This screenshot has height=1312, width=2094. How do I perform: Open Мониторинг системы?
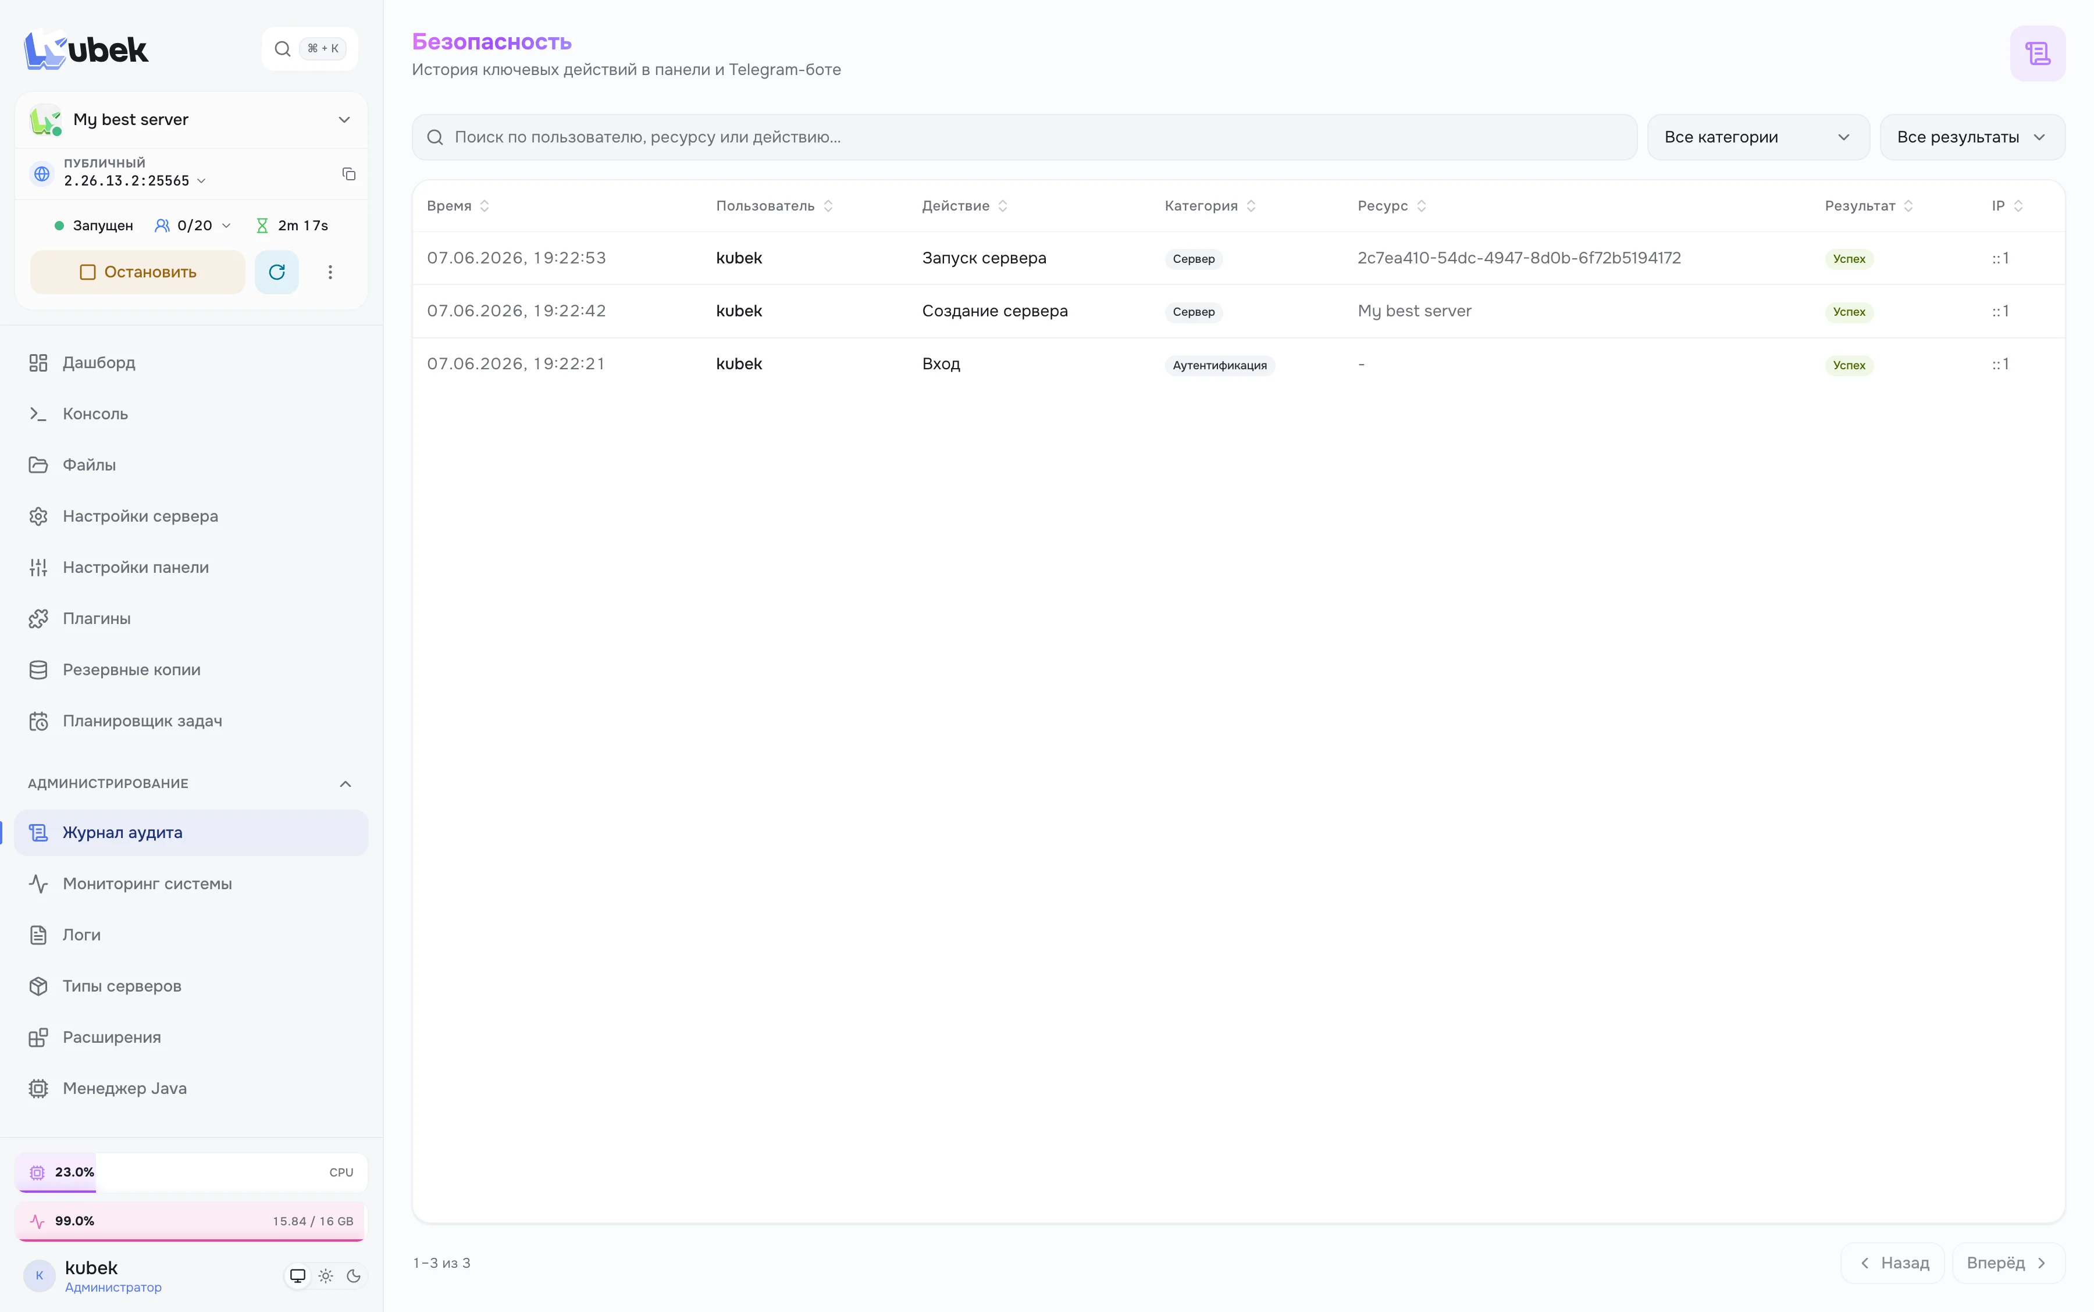pyautogui.click(x=191, y=883)
